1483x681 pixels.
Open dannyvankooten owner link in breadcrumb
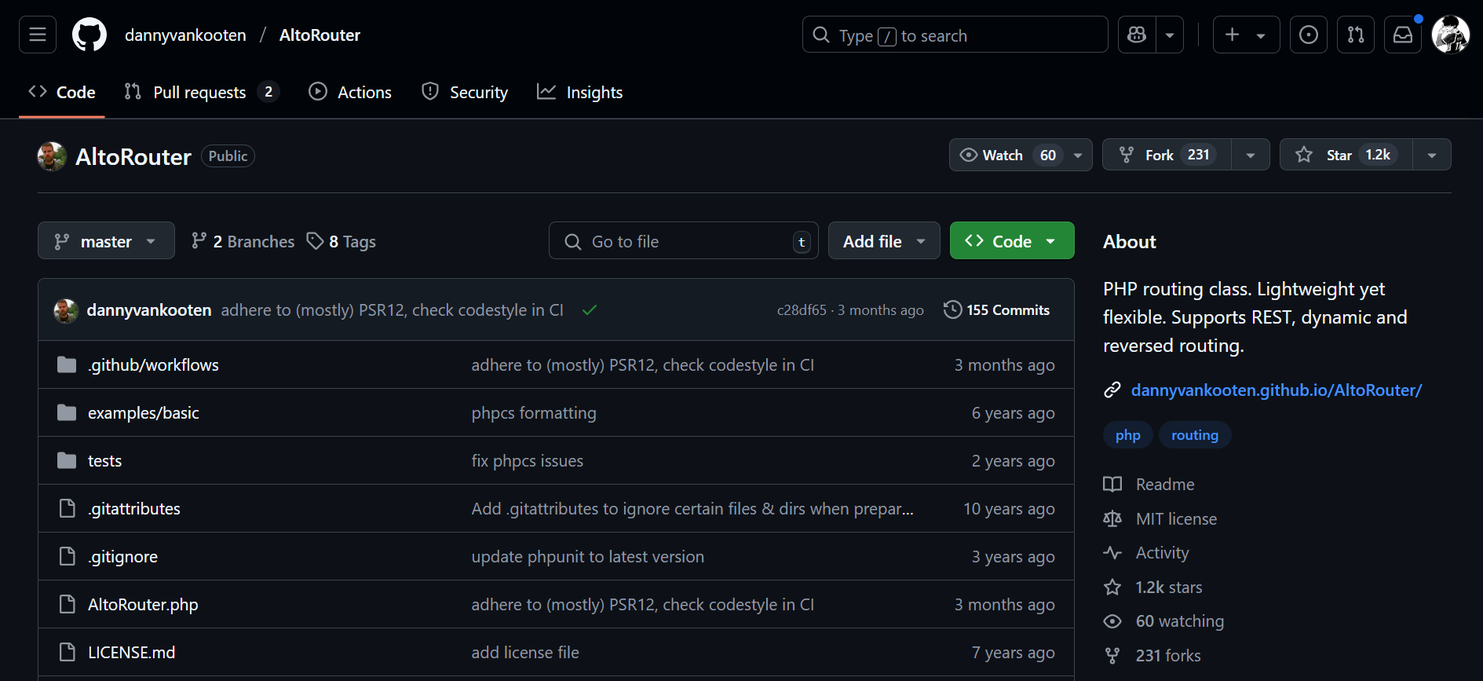[185, 35]
